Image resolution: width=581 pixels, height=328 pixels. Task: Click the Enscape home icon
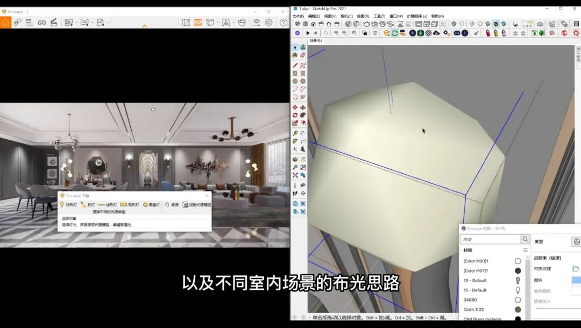click(5, 23)
